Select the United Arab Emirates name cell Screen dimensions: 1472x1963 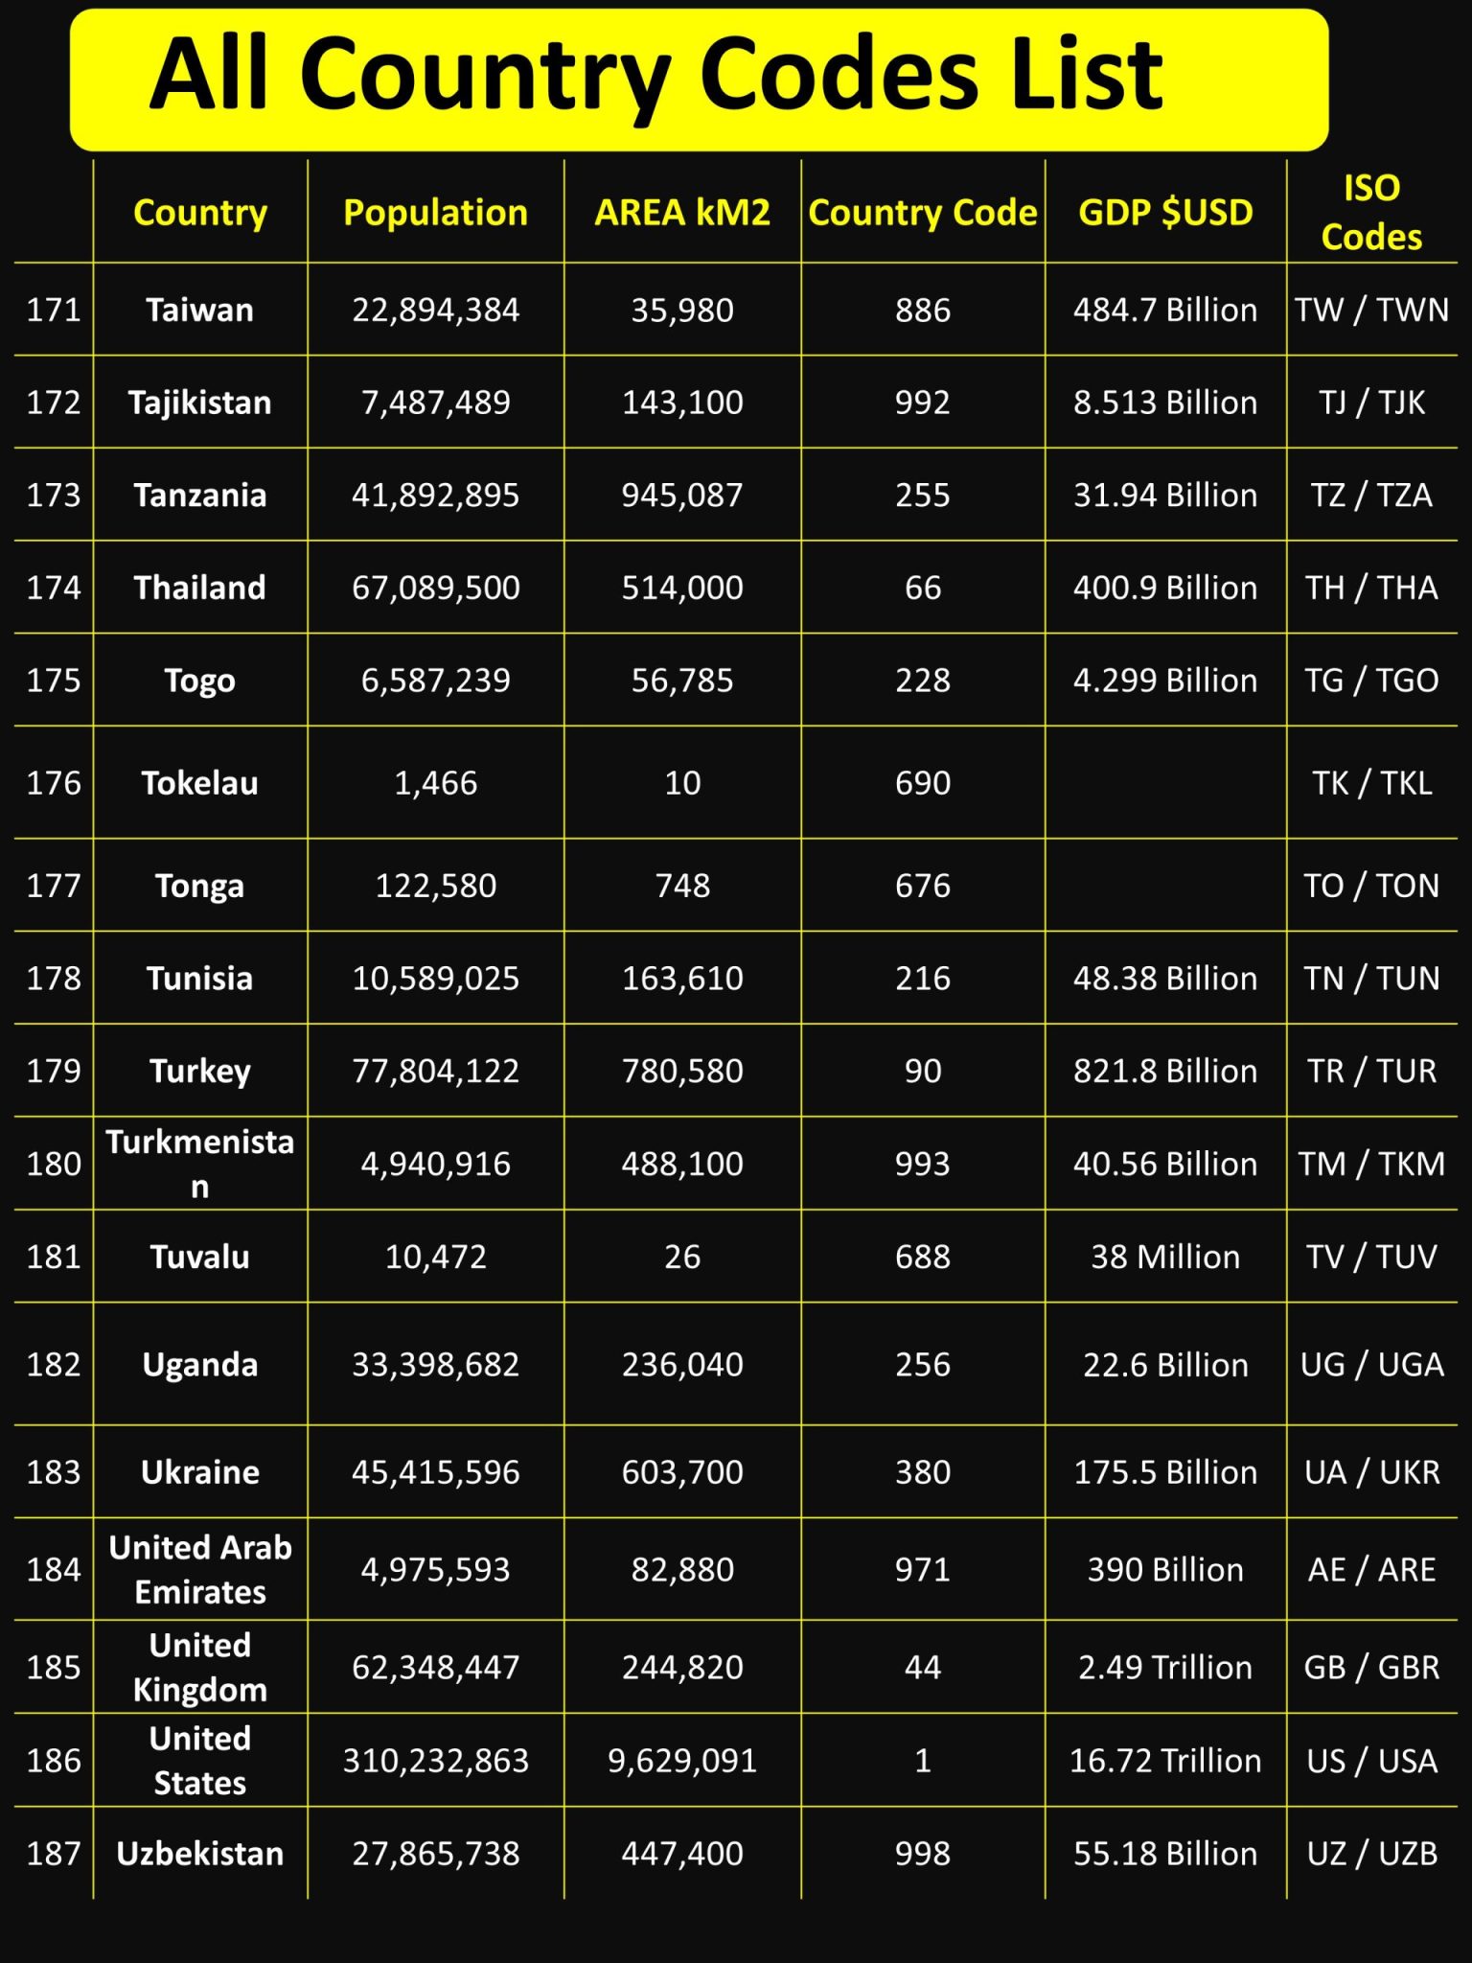click(199, 1569)
